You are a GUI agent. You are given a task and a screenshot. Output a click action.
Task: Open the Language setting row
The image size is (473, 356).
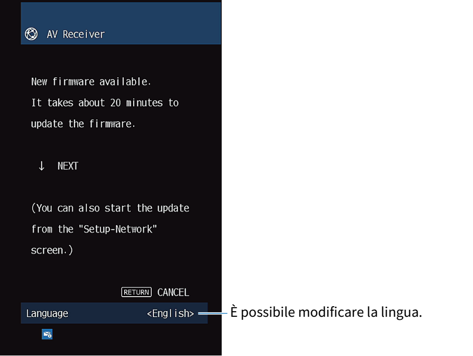[114, 313]
